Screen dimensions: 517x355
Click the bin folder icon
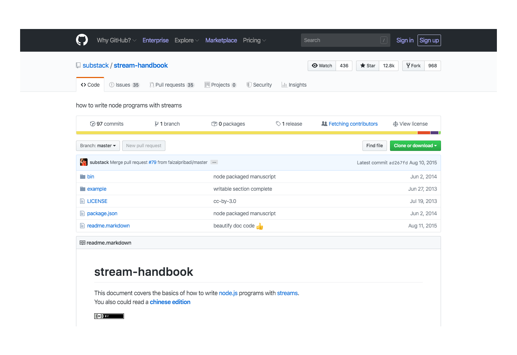tap(83, 177)
